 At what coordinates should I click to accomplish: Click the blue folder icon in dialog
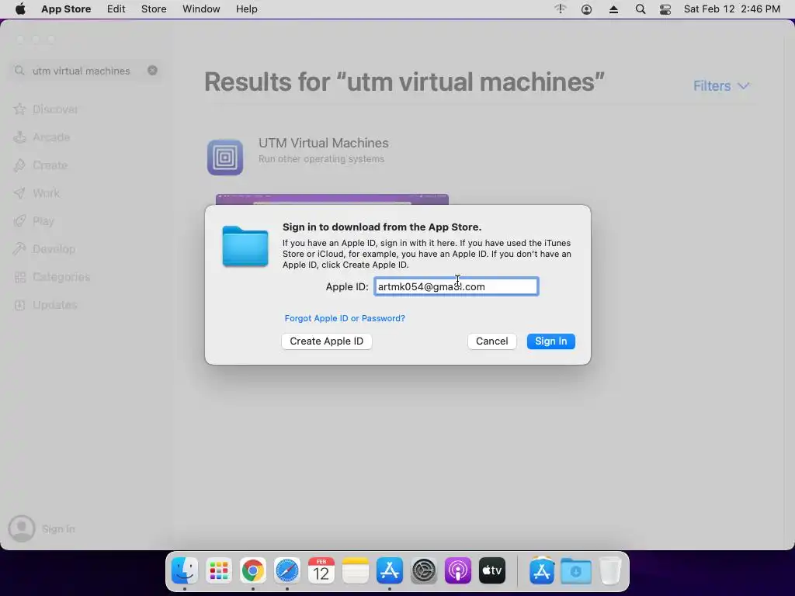coord(245,246)
